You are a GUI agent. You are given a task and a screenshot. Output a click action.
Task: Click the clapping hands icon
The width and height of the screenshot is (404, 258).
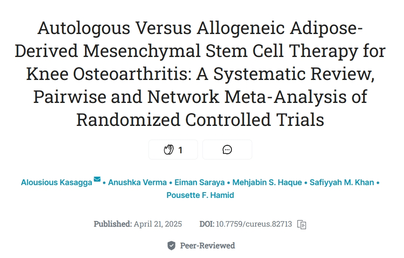tap(169, 150)
